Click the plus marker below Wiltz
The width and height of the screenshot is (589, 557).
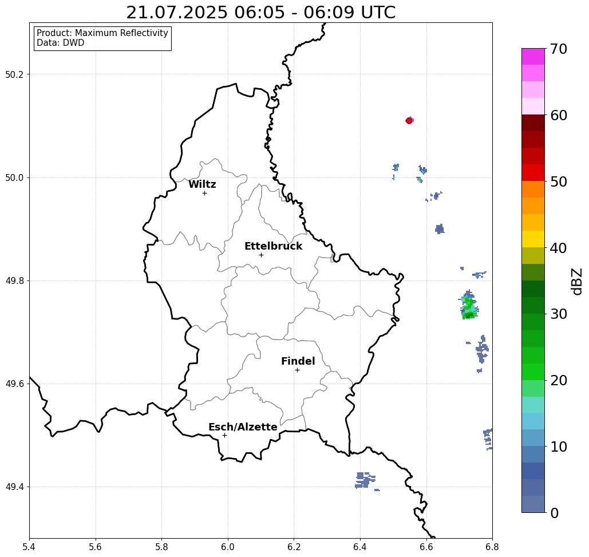click(x=204, y=193)
